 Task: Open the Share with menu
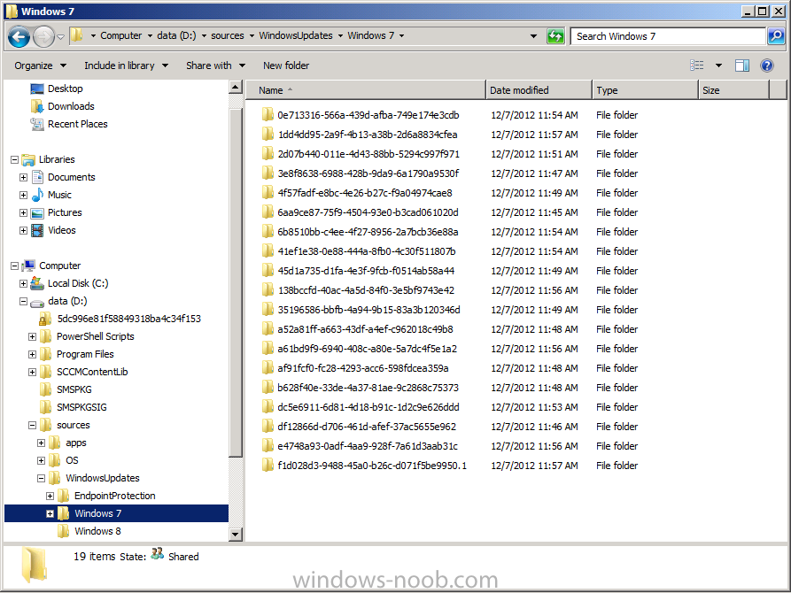(x=215, y=65)
